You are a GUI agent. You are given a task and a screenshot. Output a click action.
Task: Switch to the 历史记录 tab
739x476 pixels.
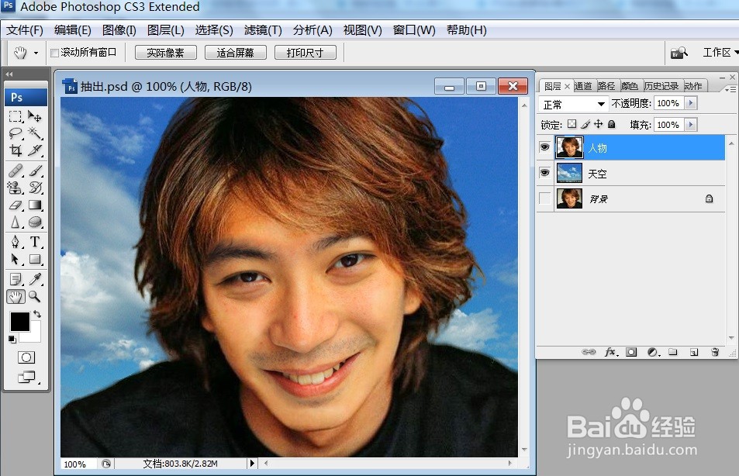click(x=661, y=86)
